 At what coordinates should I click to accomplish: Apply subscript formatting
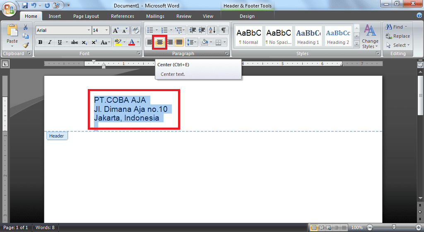pos(84,42)
